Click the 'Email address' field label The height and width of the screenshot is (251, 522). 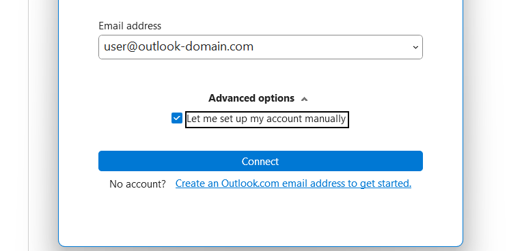click(130, 26)
